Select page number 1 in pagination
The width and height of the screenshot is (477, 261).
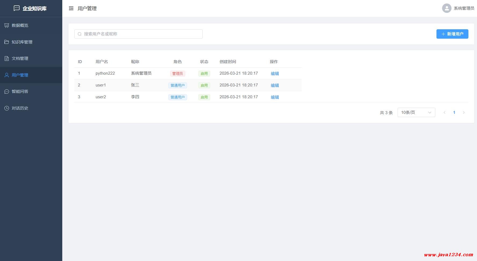[454, 113]
